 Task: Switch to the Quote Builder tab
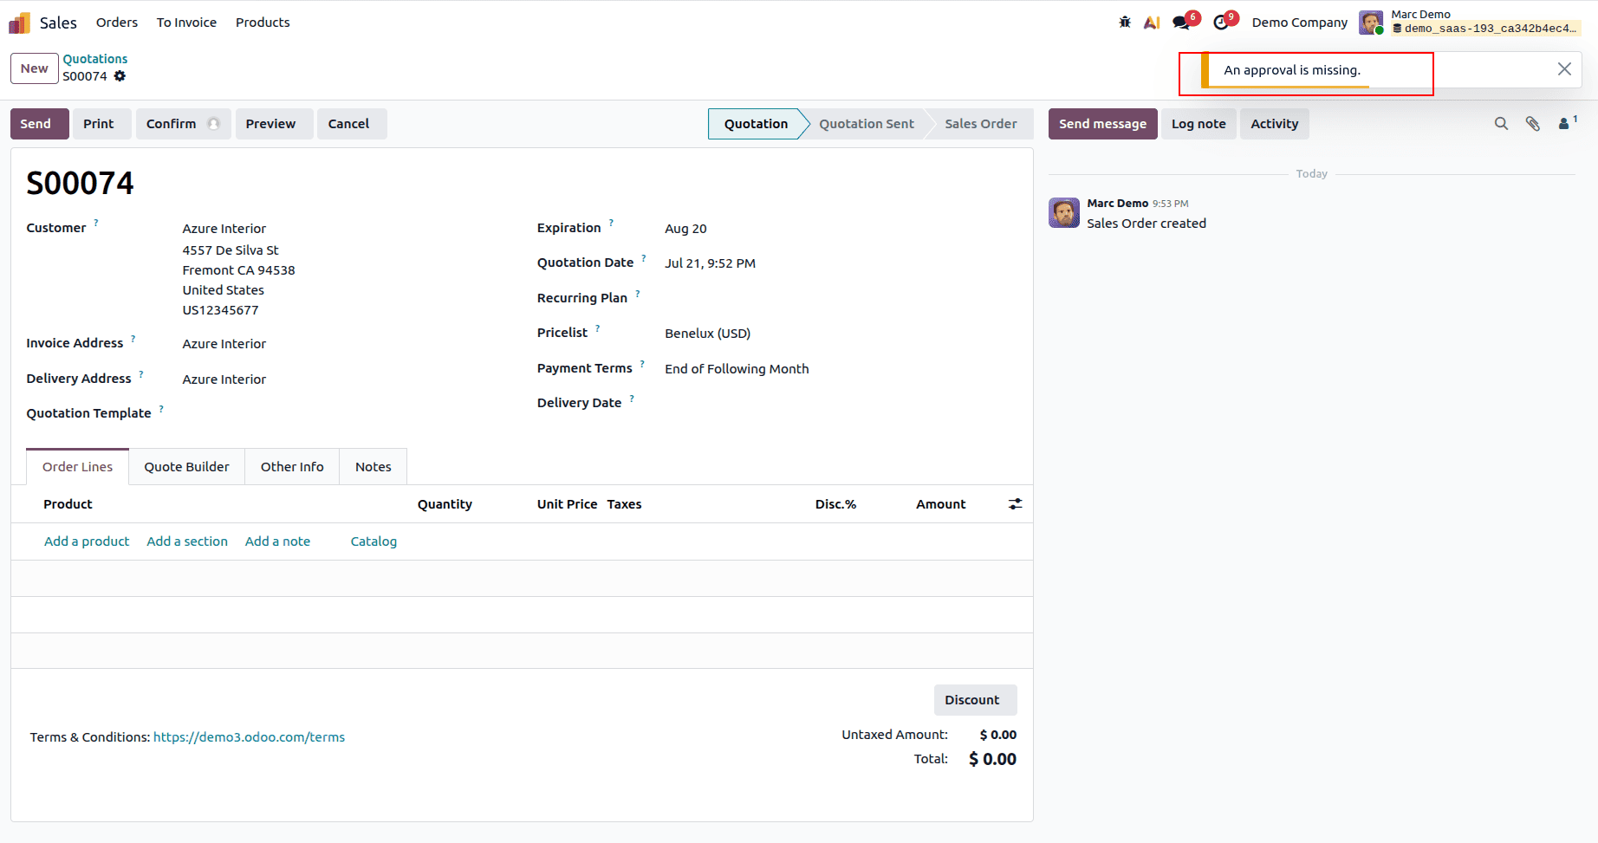[186, 467]
